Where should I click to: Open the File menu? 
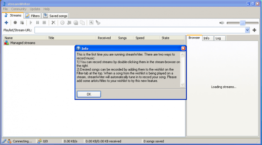[6, 9]
